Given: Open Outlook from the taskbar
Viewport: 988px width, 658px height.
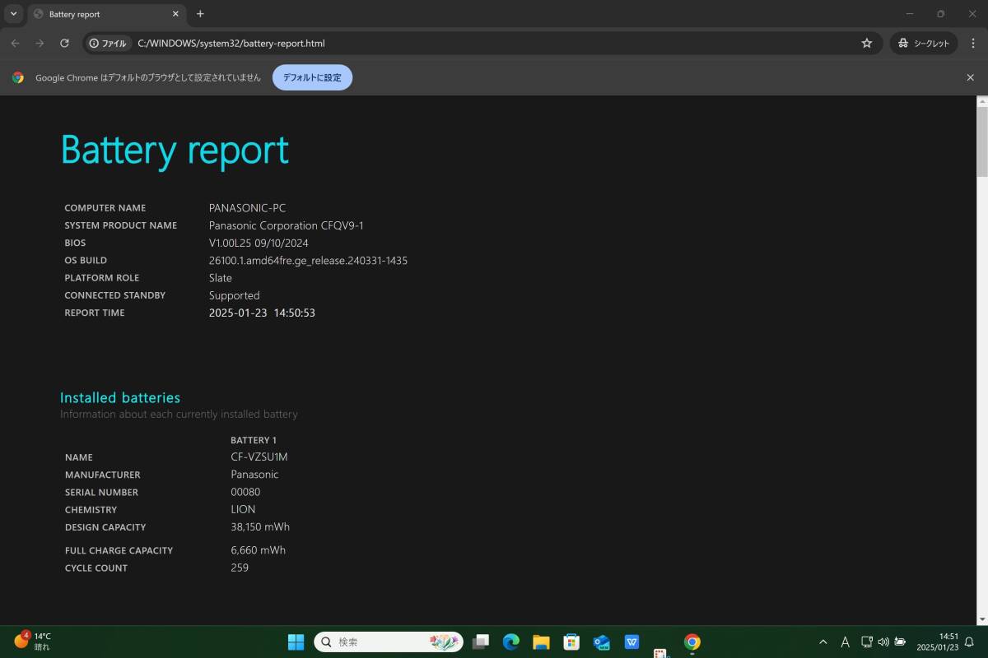Looking at the screenshot, I should coord(601,642).
